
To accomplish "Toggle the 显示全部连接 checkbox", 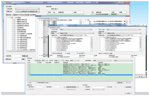I will 52,53.
